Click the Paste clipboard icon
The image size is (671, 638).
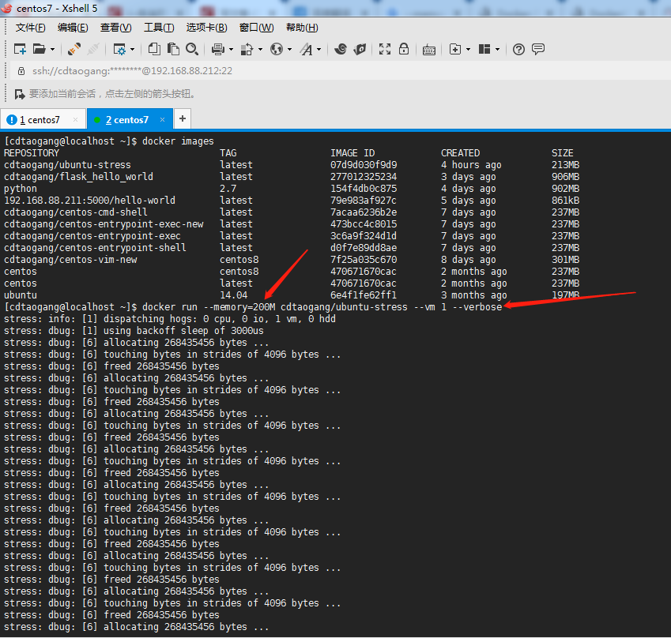point(173,49)
